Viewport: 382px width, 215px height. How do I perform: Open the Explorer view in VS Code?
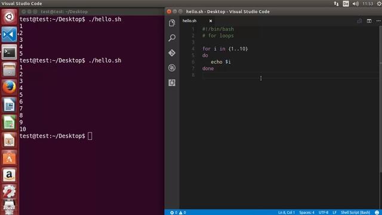(x=172, y=23)
